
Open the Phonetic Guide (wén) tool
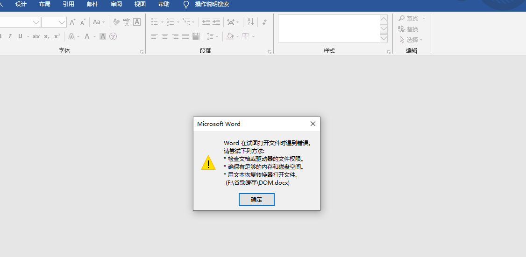coord(127,22)
